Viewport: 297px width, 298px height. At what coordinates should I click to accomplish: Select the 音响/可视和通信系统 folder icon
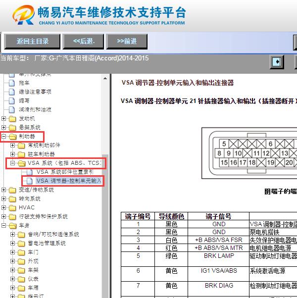click(21, 235)
